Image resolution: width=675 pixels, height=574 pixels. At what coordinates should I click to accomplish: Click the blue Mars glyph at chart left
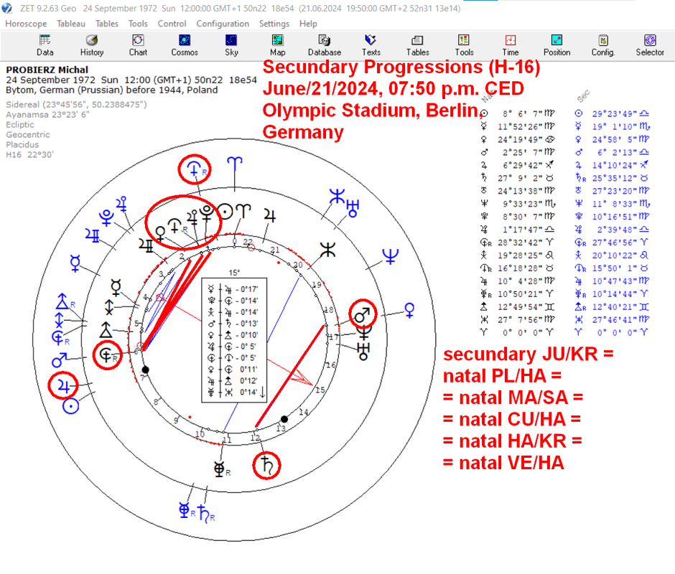[x=60, y=359]
